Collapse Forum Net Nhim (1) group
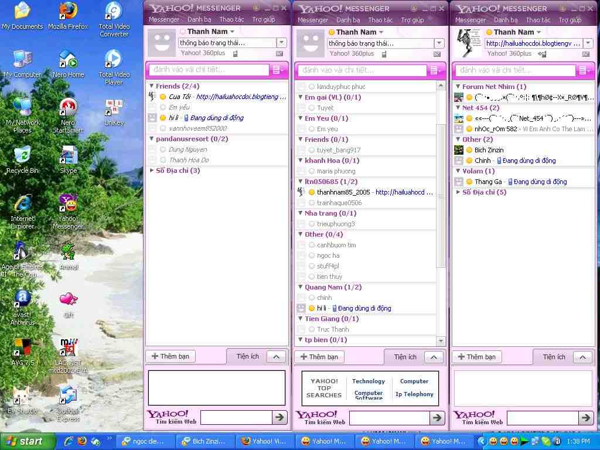This screenshot has width=600, height=450. coord(458,87)
